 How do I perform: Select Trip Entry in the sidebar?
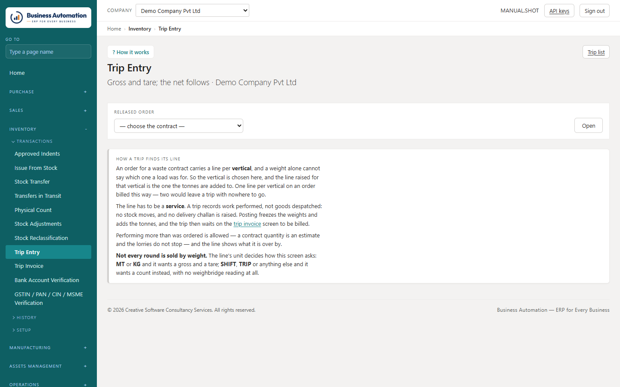tap(48, 252)
